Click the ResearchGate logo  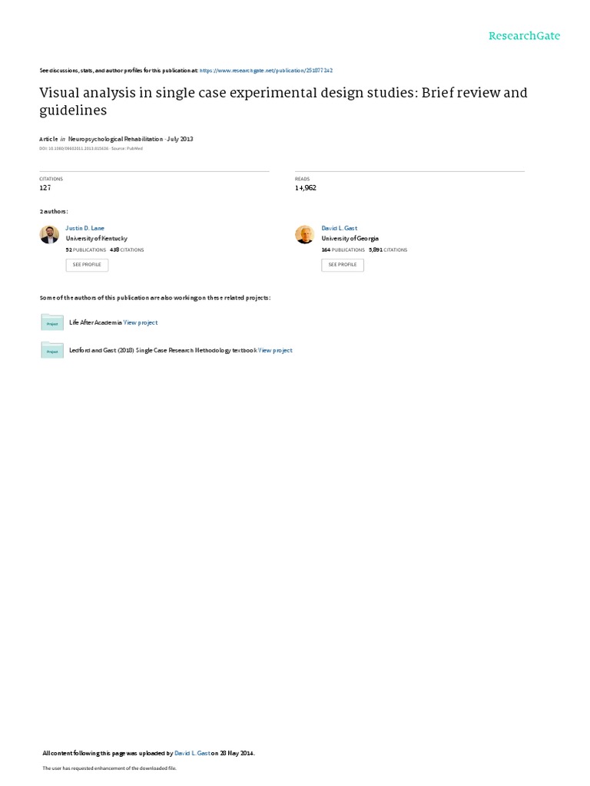click(x=524, y=36)
